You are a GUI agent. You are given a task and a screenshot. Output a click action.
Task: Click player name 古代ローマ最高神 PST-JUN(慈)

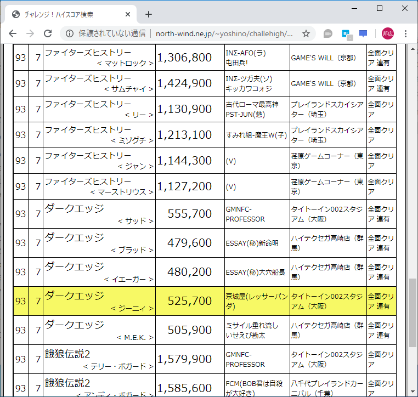[252, 109]
